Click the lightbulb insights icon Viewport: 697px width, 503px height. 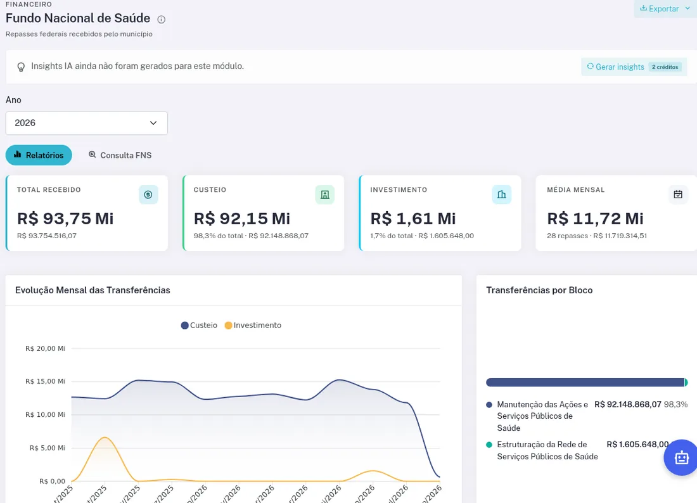click(x=21, y=67)
